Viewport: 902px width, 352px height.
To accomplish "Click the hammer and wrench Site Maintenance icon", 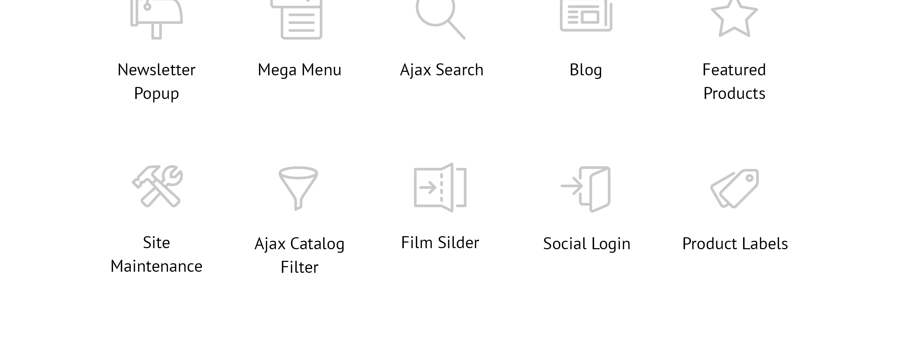I will click(x=157, y=186).
